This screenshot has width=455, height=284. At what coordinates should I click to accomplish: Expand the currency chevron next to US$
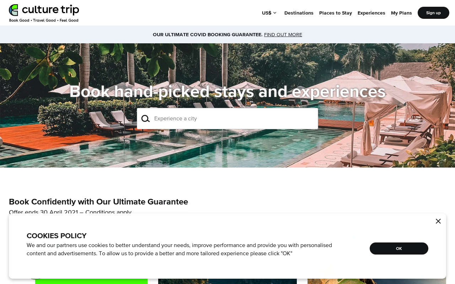[x=275, y=13]
